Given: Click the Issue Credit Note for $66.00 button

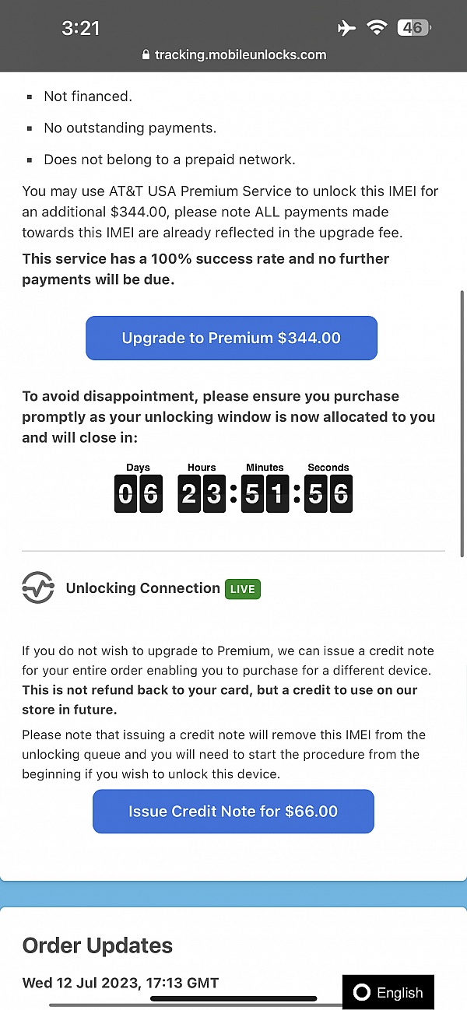Looking at the screenshot, I should click(x=233, y=811).
